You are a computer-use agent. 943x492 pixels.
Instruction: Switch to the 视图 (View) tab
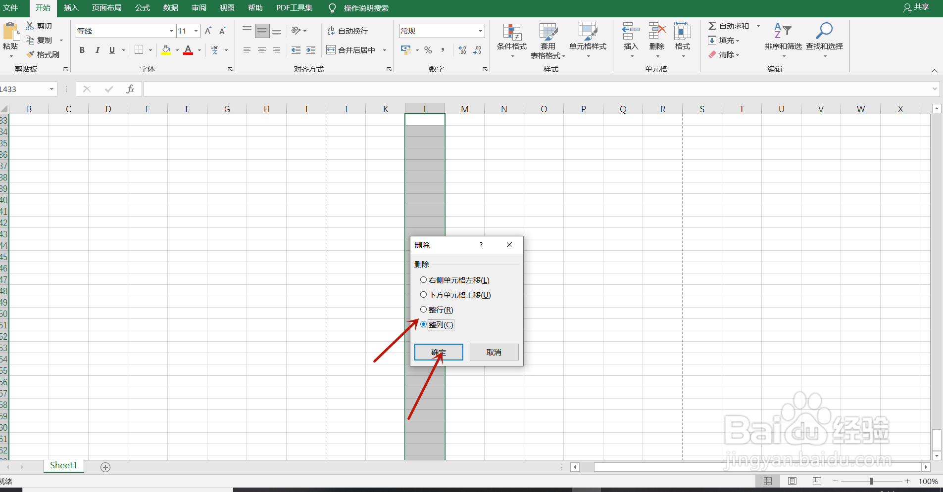tap(227, 8)
